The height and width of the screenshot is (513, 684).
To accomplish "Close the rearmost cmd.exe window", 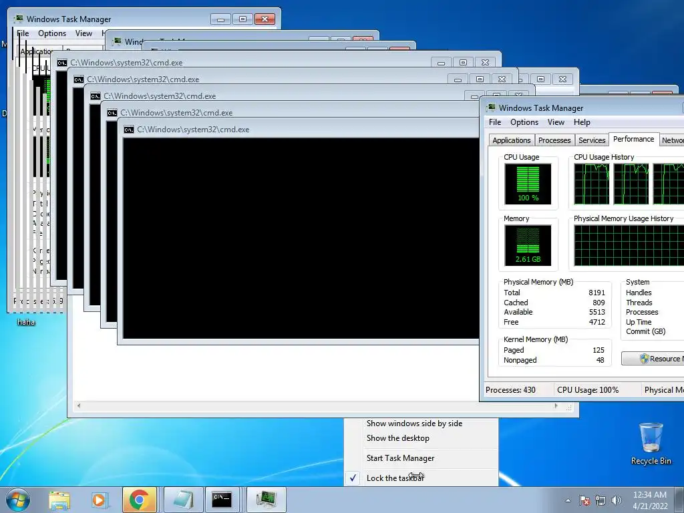I will (485, 63).
